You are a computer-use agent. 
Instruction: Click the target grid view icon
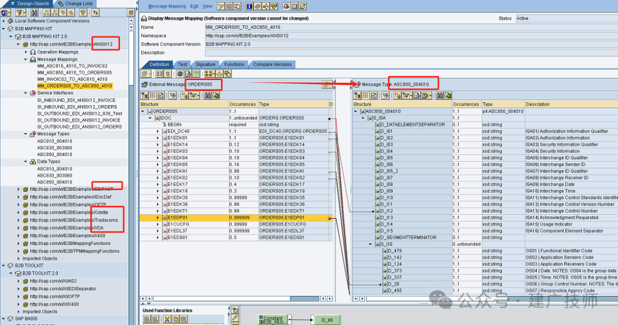click(x=365, y=95)
